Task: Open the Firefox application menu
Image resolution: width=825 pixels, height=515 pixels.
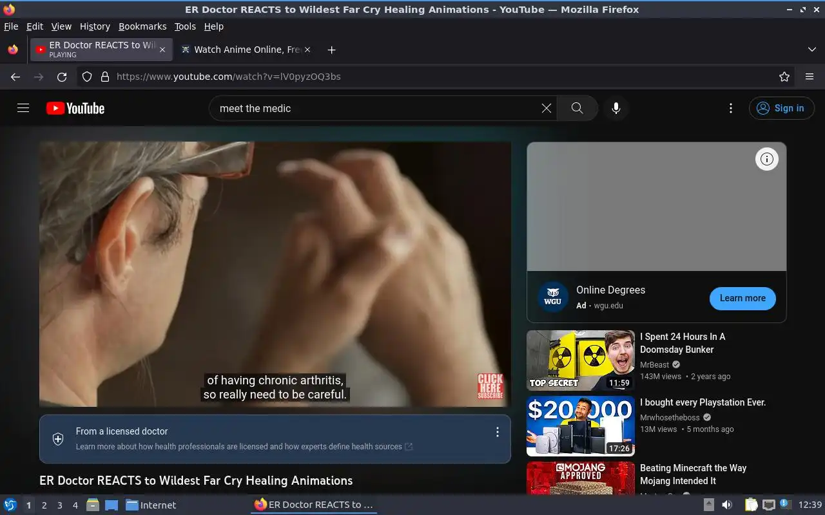Action: [x=810, y=77]
